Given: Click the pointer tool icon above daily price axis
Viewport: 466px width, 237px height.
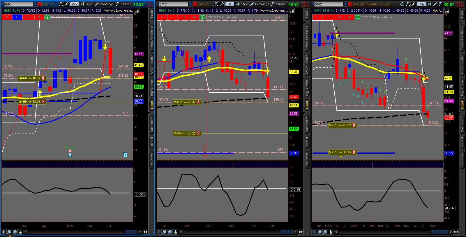Looking at the screenshot, I should tap(292, 10).
